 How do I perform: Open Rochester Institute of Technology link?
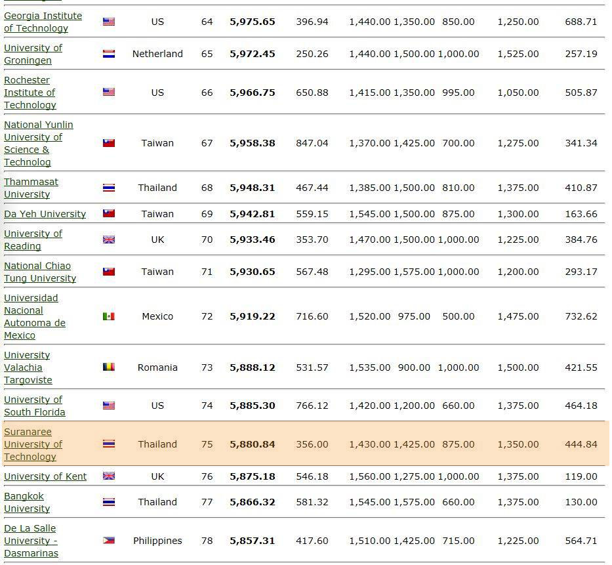(30, 93)
